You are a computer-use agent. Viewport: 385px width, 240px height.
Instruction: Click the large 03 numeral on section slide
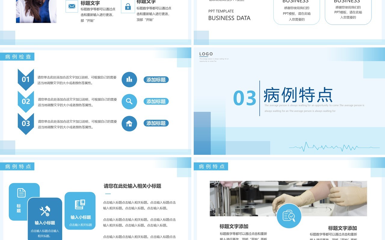pos(245,98)
